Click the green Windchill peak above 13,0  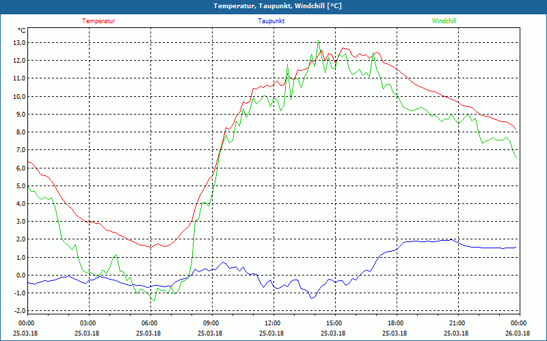coord(318,41)
